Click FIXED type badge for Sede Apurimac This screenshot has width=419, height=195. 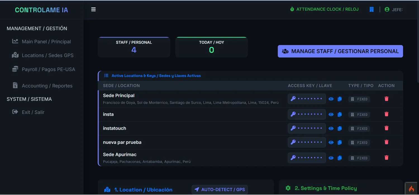(x=359, y=158)
